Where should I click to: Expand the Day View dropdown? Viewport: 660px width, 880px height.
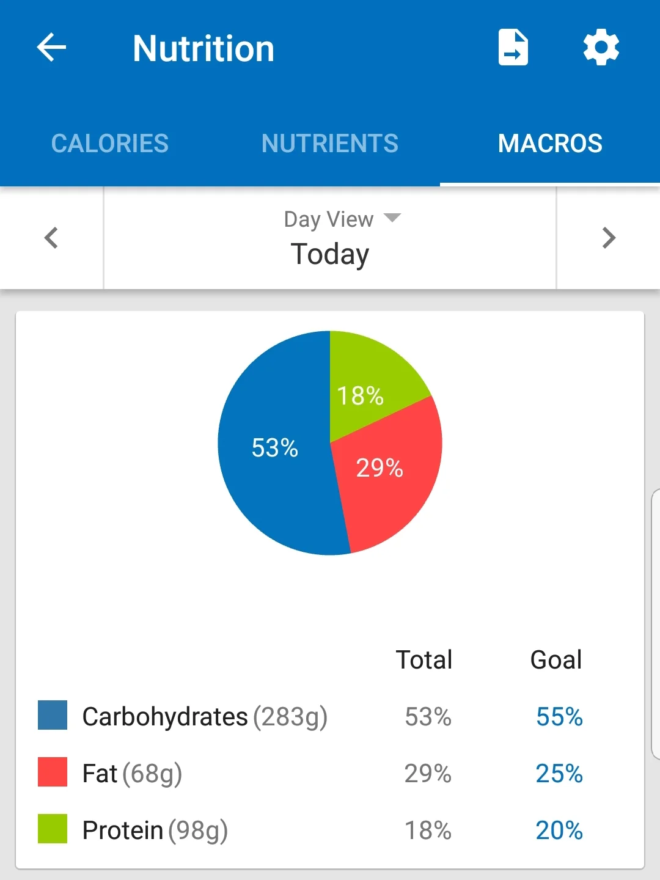point(342,219)
